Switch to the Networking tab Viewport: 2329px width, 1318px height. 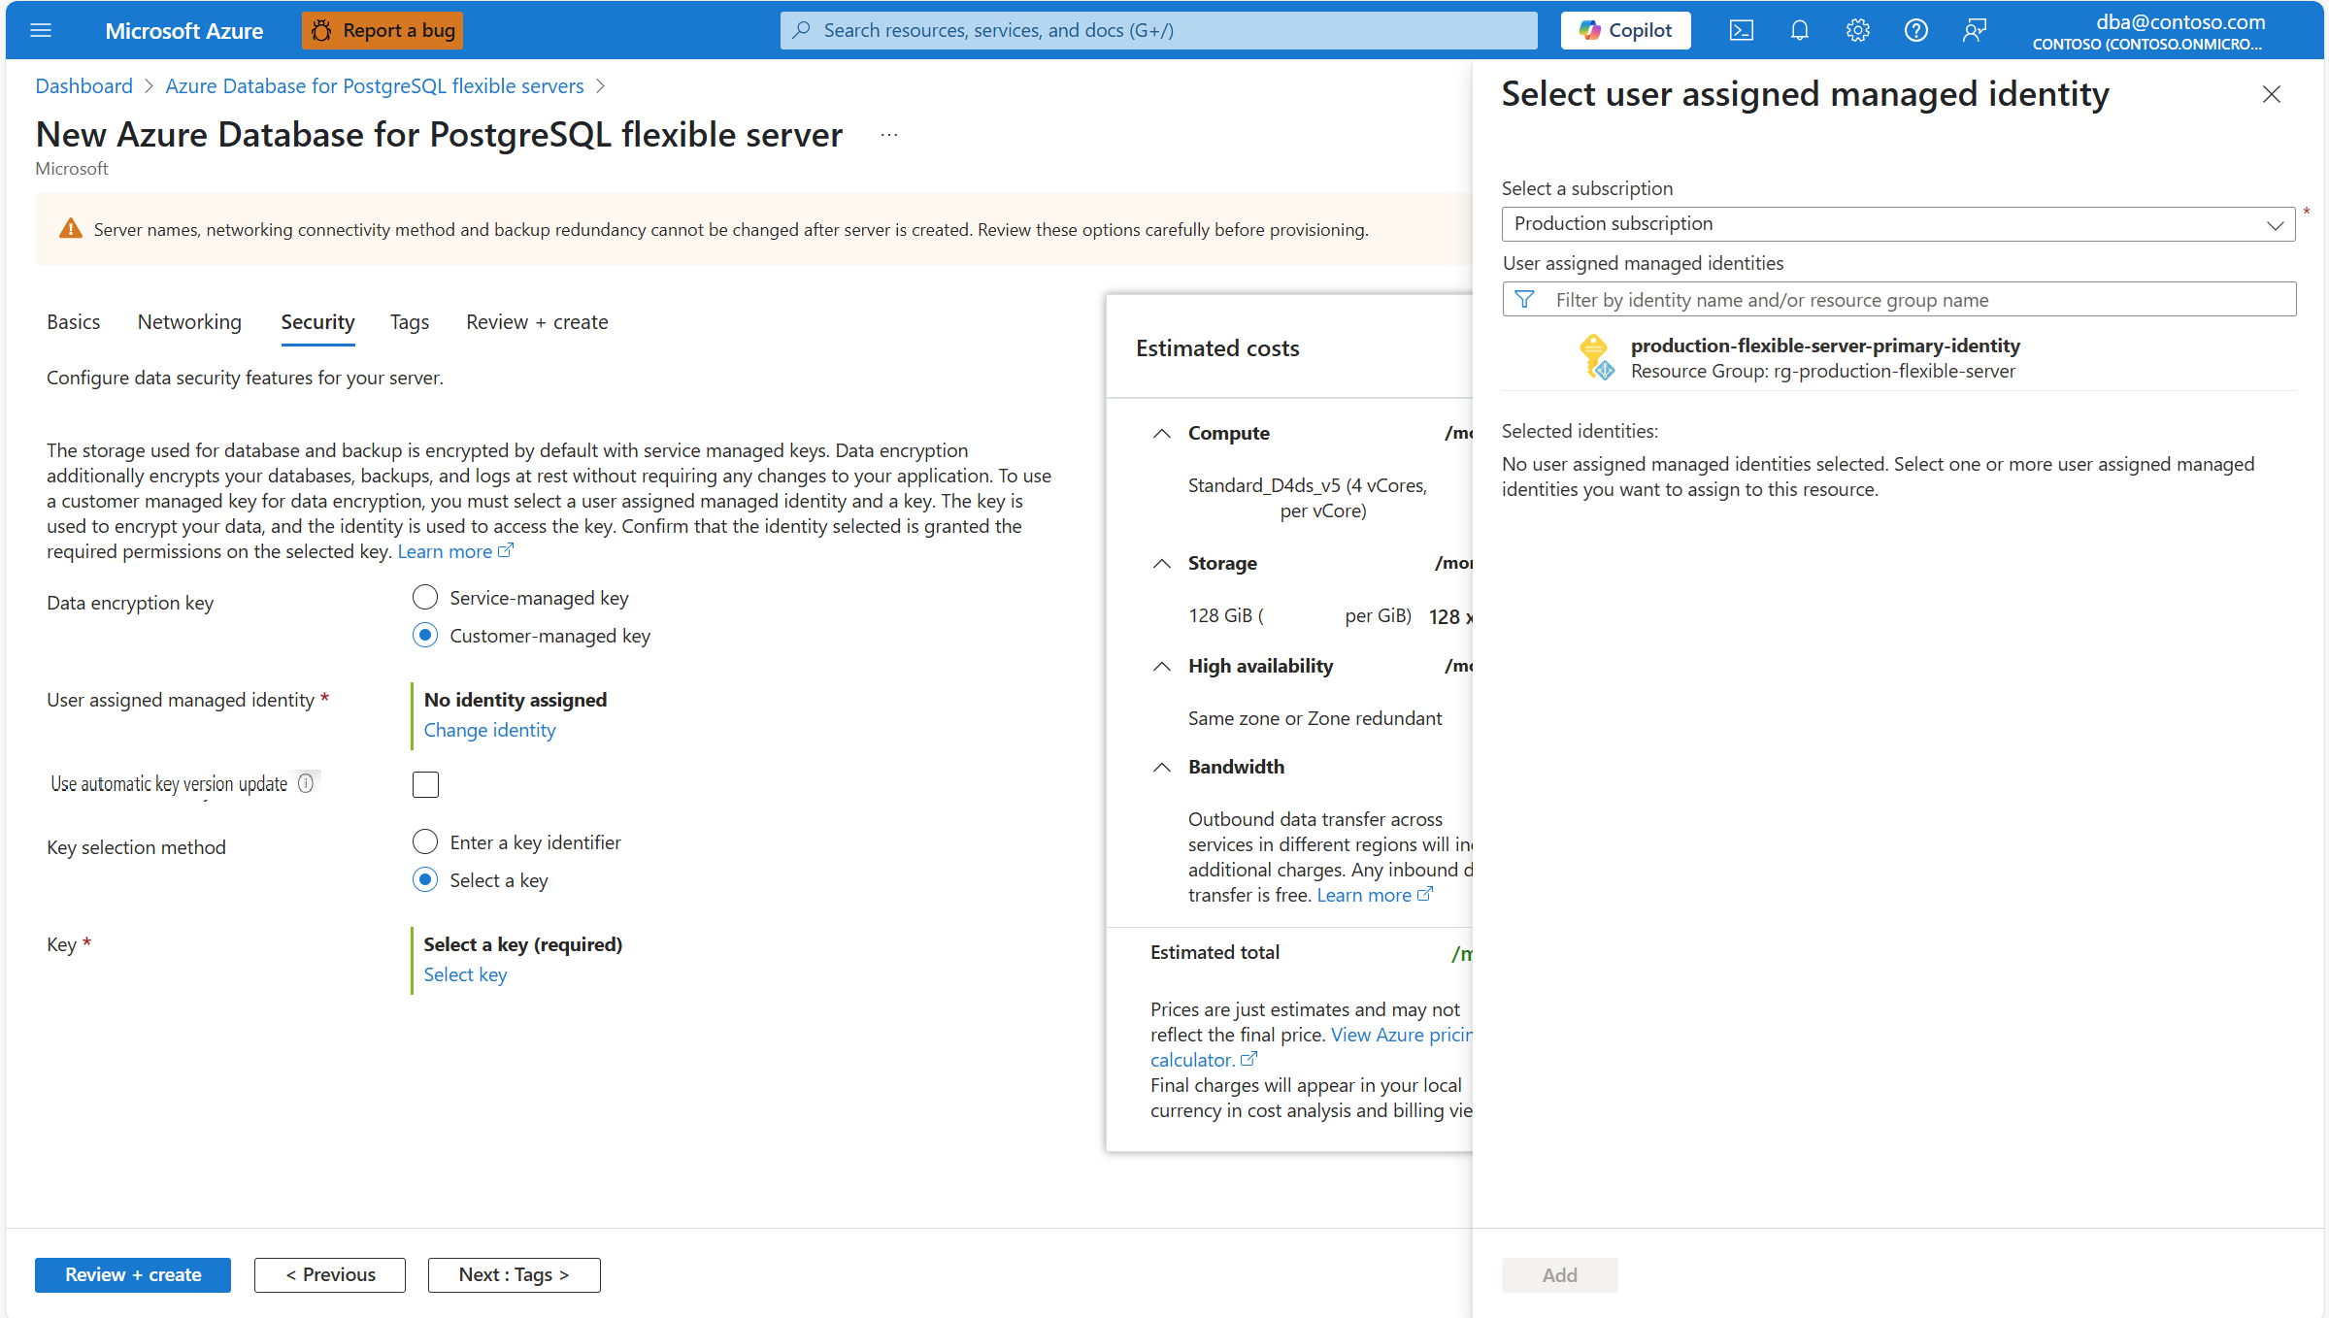(x=189, y=322)
